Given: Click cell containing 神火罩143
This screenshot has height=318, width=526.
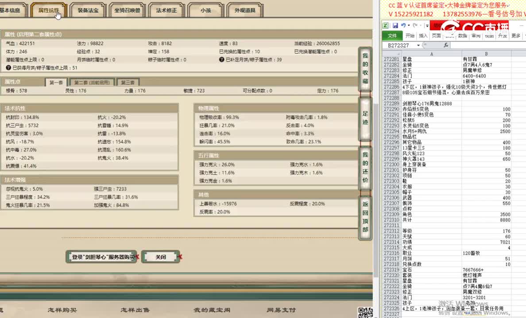Looking at the screenshot, I should 431,159.
